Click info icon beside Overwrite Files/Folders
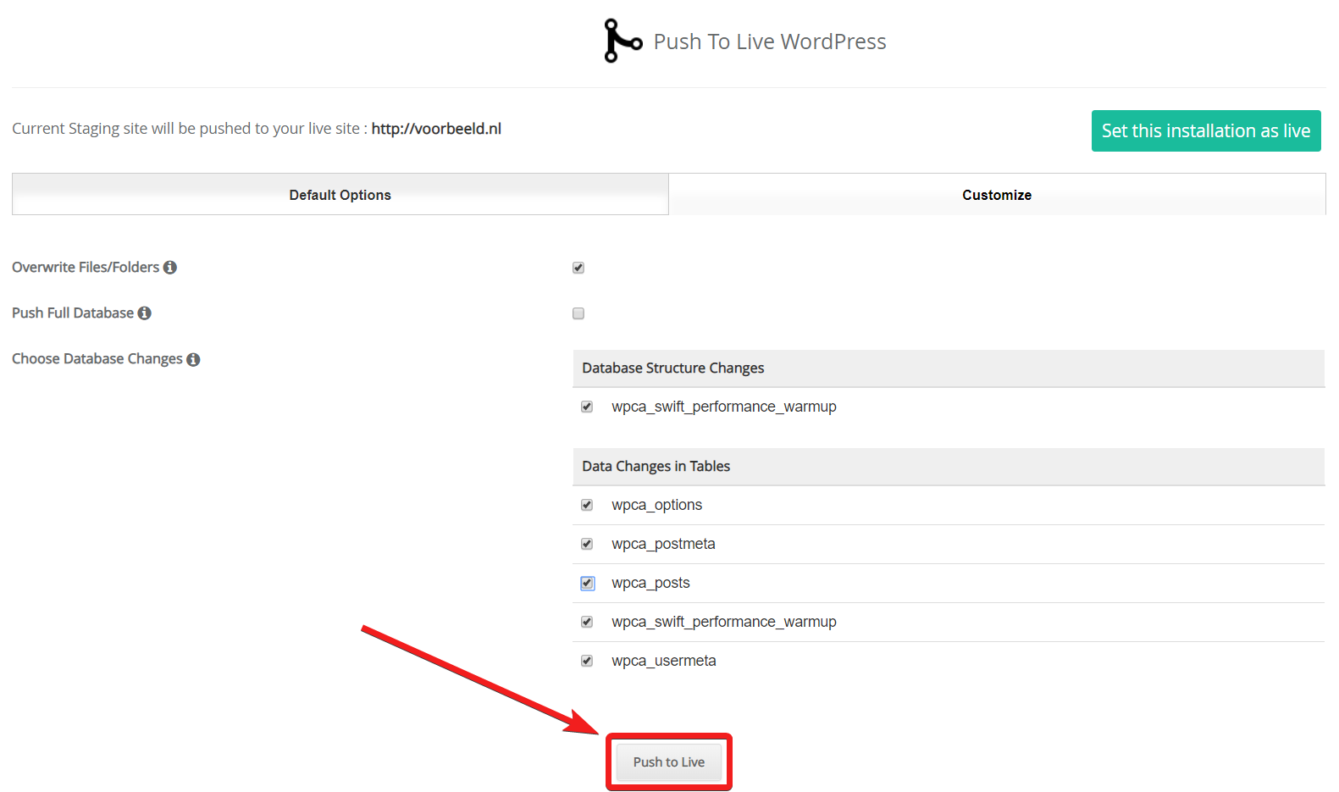The image size is (1339, 792). tap(170, 268)
